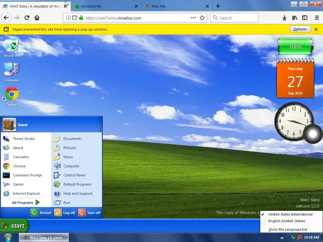
Task: Expand All Programs list
Action: (26, 203)
